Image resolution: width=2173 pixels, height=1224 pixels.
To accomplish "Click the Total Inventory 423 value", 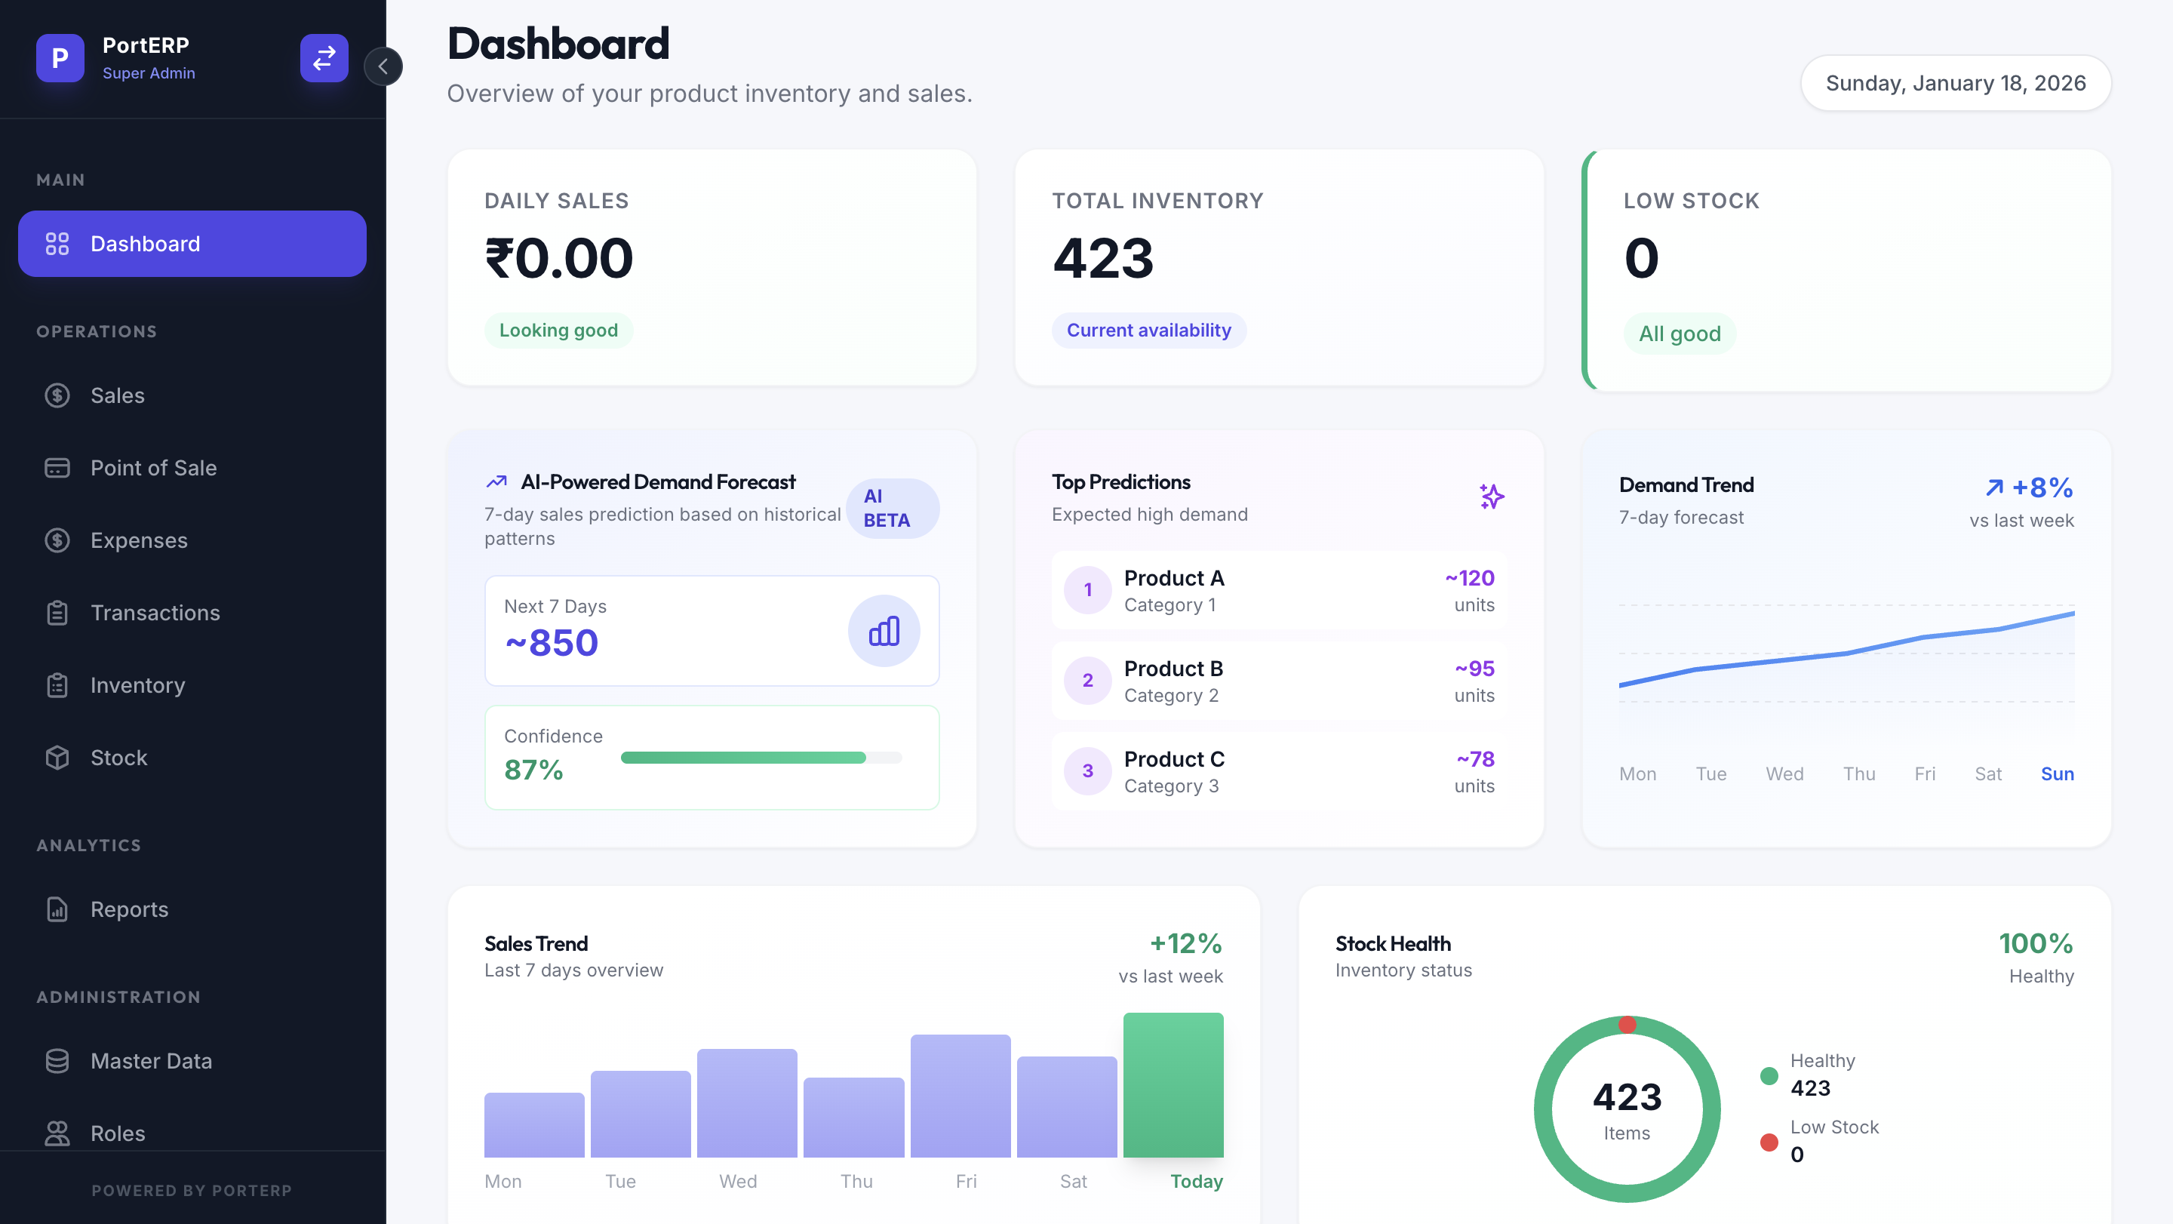I will pos(1103,258).
